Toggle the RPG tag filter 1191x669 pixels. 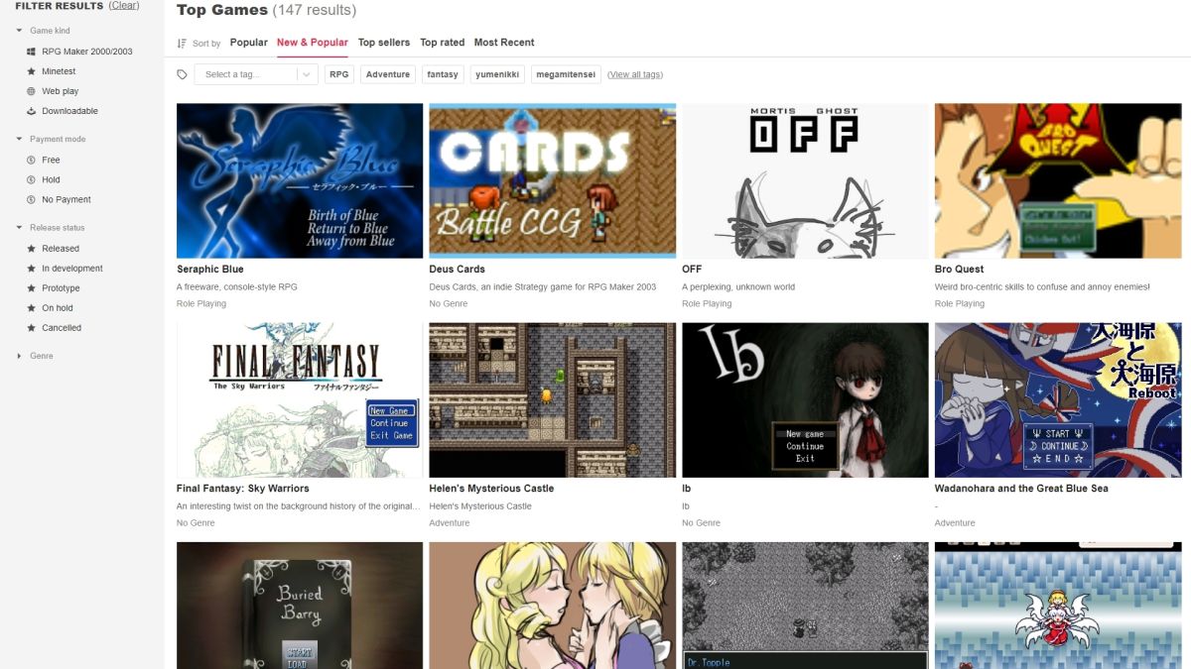click(339, 74)
